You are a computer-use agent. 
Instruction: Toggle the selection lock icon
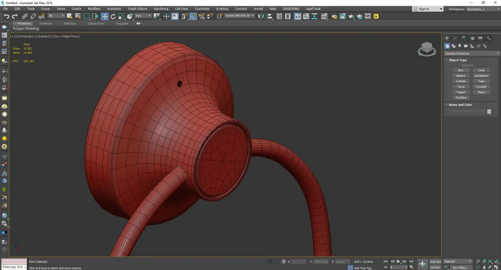click(x=276, y=262)
